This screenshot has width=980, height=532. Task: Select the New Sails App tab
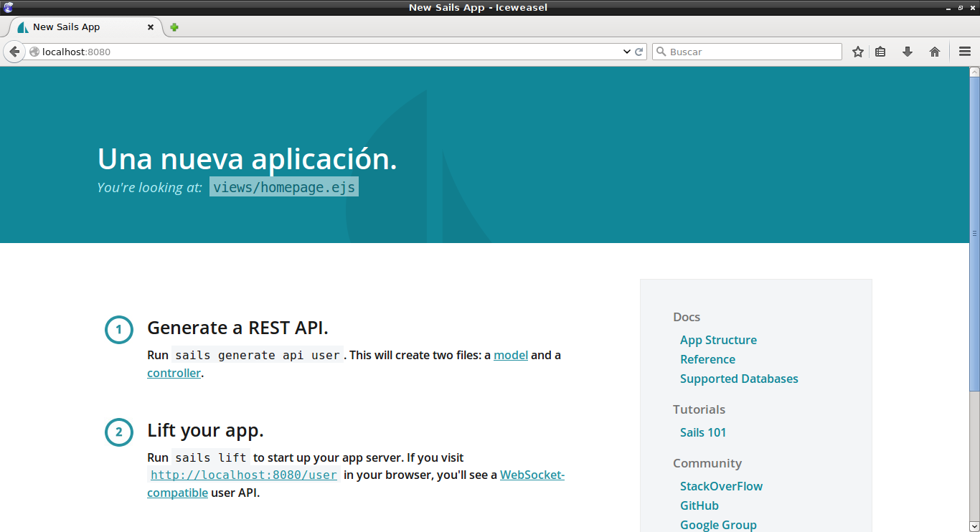point(79,27)
